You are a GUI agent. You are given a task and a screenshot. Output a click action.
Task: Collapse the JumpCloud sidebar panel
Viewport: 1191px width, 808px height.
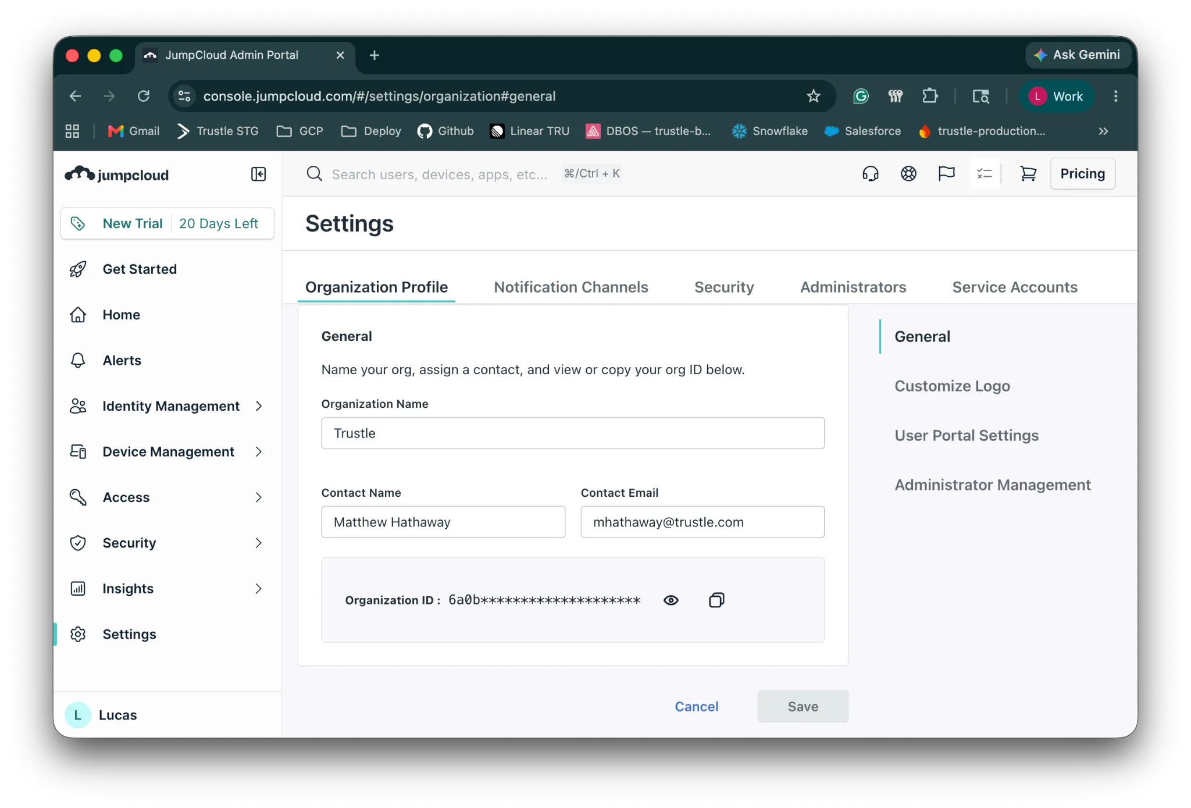tap(258, 174)
